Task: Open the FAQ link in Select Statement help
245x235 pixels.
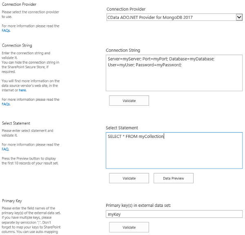Action: pyautogui.click(x=5, y=149)
